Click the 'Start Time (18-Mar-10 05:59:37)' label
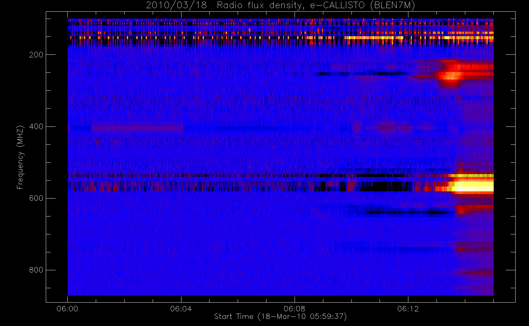The image size is (529, 326). [280, 317]
